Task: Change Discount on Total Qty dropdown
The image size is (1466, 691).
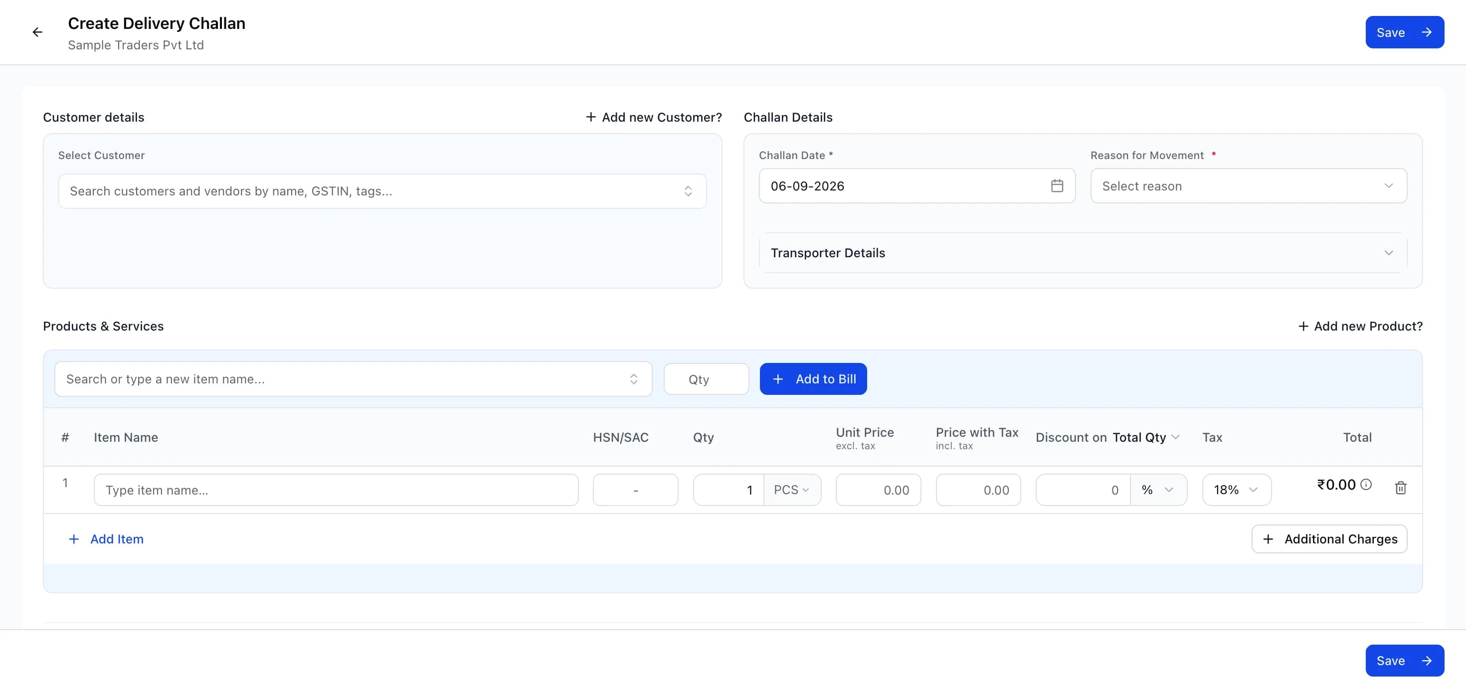Action: pos(1145,438)
